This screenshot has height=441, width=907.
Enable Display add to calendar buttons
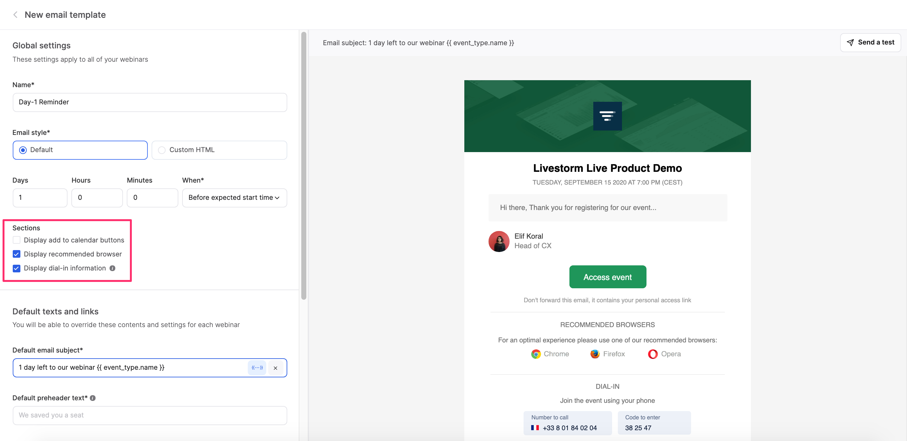[x=16, y=240]
